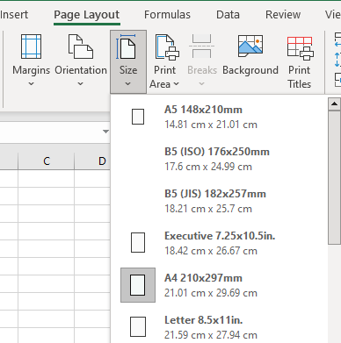Click the '21.59 cm x 27.94 cm' dimensions text
This screenshot has height=343, width=341.
point(211,335)
